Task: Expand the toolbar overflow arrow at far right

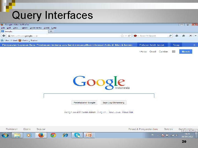Action: coord(196,36)
